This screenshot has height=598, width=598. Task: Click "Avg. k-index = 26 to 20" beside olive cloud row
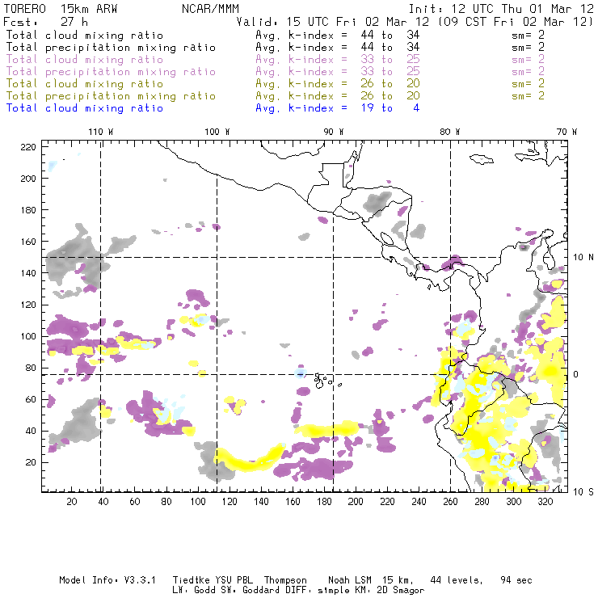click(x=338, y=84)
